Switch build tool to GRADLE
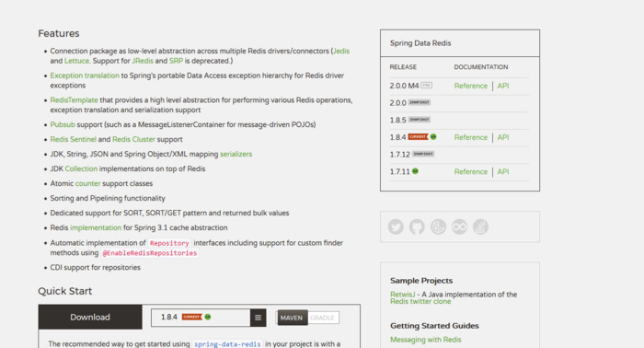The width and height of the screenshot is (644, 348). point(323,318)
